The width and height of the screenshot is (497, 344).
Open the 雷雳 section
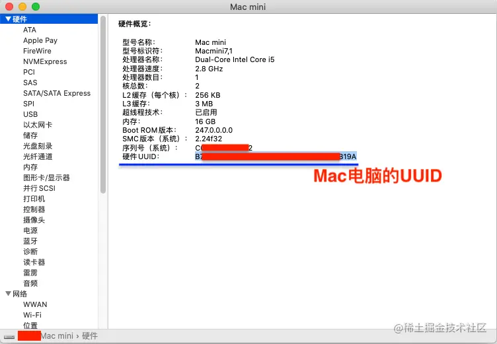[30, 273]
